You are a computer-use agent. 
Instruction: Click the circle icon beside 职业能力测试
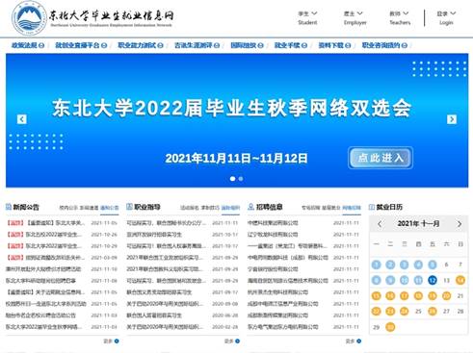(x=160, y=45)
